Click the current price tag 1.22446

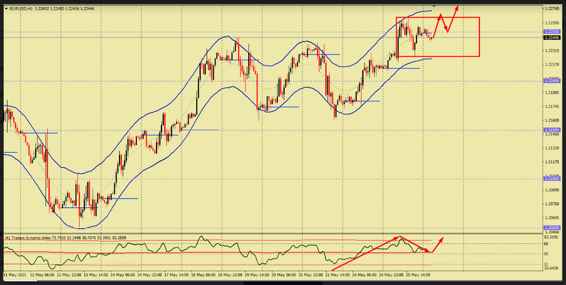click(552, 38)
